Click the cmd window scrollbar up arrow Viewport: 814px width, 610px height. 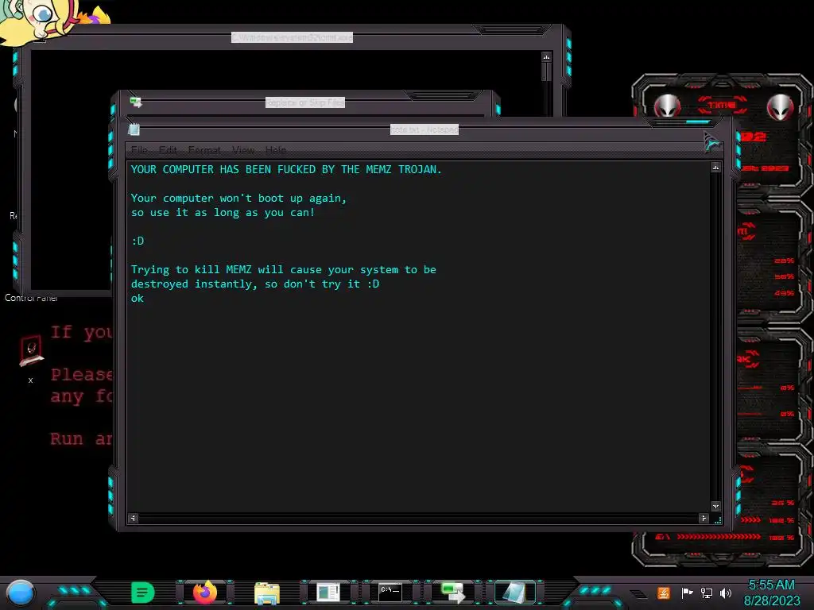pos(546,57)
